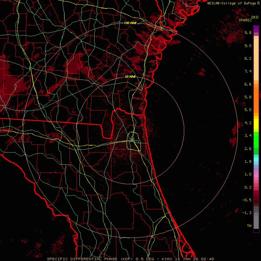
Task: Click the yellow beltway loop around the radar site
Action: [x=134, y=141]
